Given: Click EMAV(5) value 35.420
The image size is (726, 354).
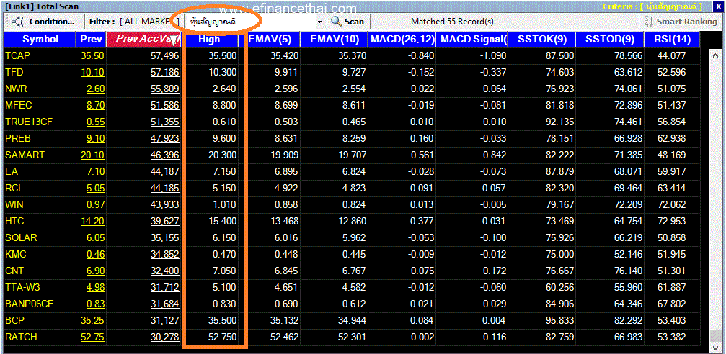Looking at the screenshot, I should pyautogui.click(x=285, y=56).
